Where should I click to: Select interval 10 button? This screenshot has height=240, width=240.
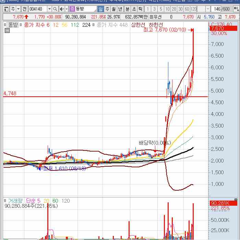[167, 9]
